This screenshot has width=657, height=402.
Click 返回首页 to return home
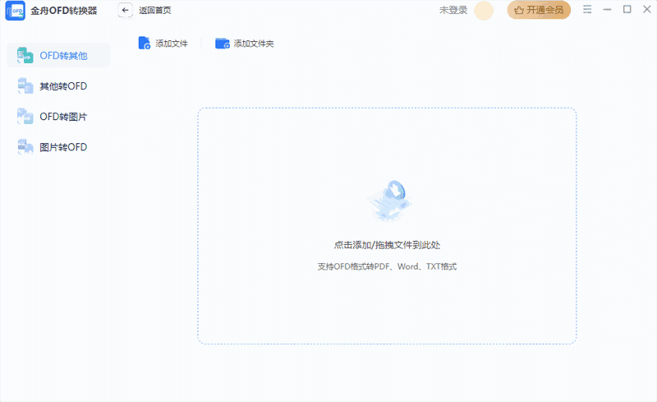pyautogui.click(x=155, y=11)
